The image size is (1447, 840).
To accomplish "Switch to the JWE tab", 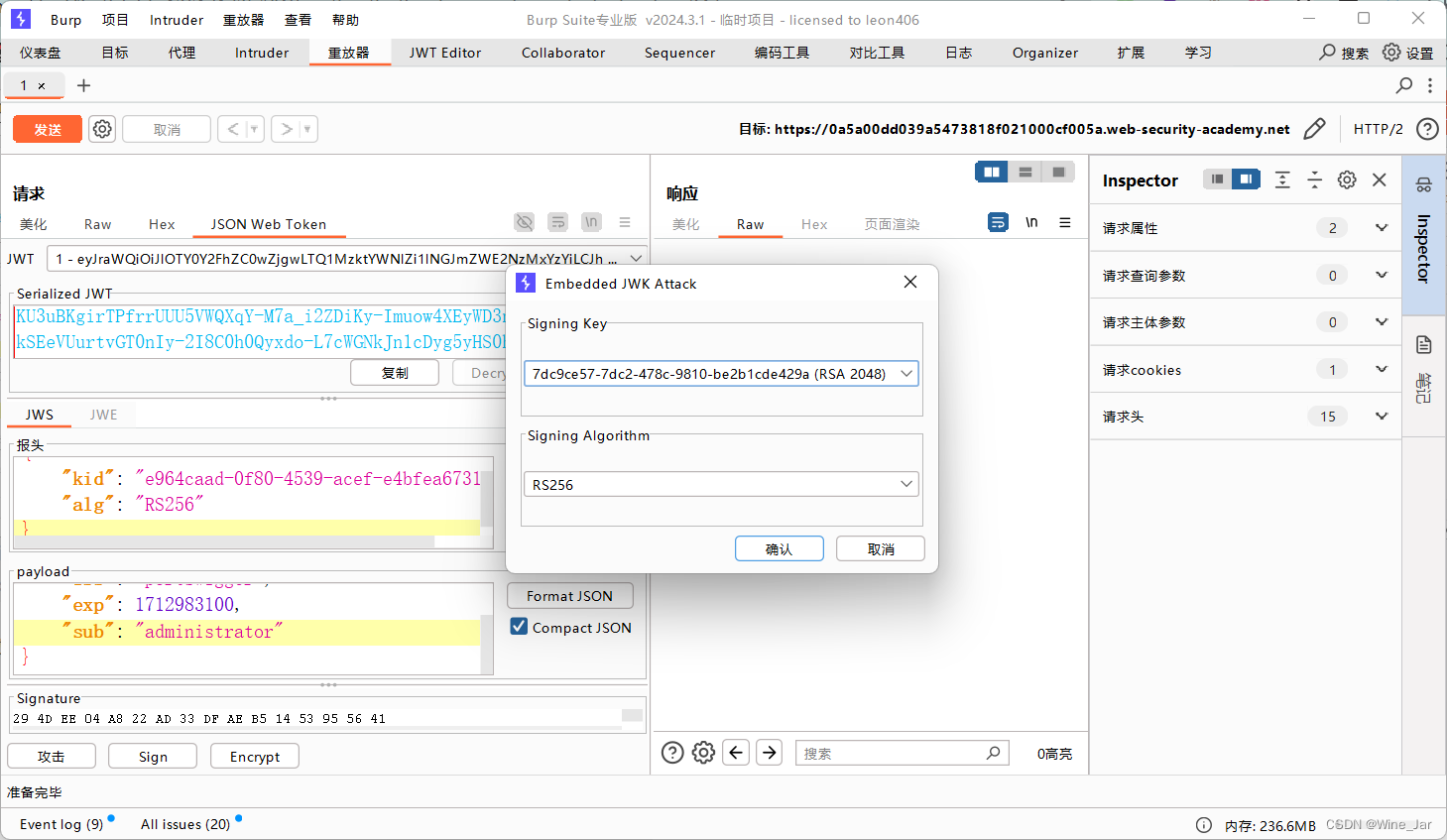I will pos(103,415).
